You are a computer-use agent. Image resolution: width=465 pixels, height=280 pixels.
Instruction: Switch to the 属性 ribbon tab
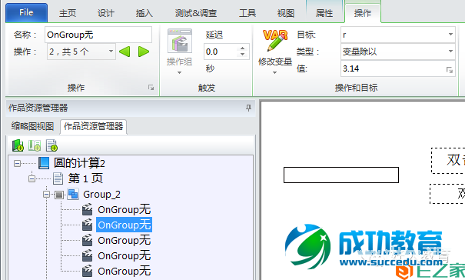click(324, 13)
